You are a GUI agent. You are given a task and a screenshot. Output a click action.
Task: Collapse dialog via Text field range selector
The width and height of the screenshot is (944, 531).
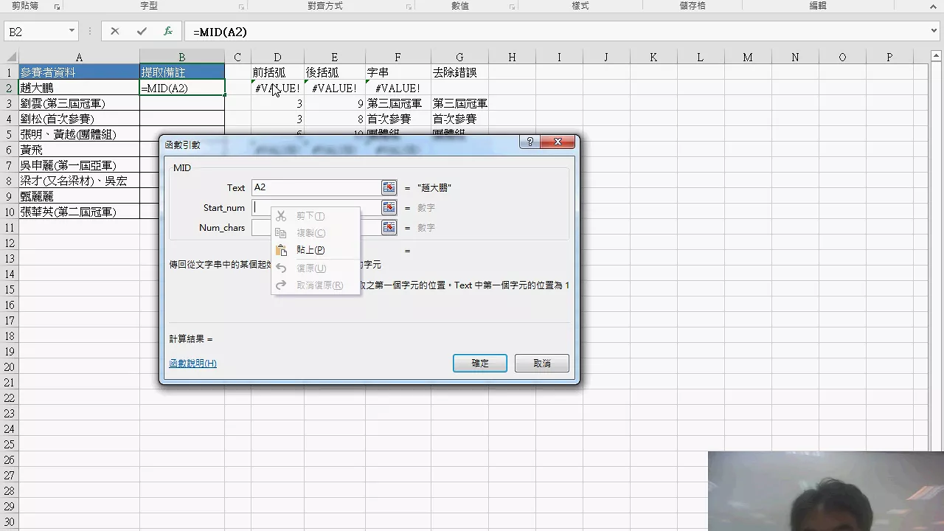[x=389, y=188]
